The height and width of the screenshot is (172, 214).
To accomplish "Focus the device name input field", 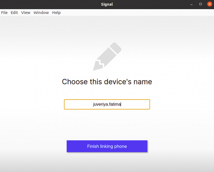I will pos(107,104).
